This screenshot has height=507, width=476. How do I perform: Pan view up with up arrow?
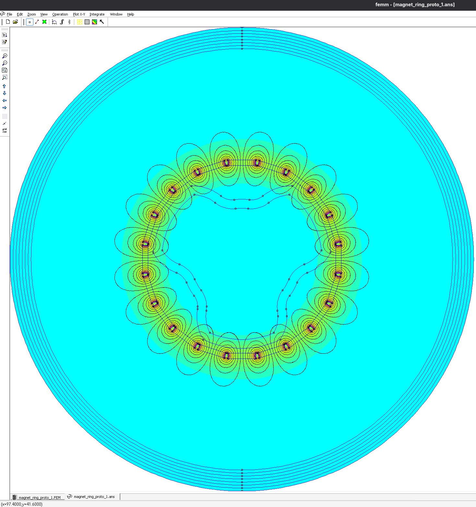5,86
